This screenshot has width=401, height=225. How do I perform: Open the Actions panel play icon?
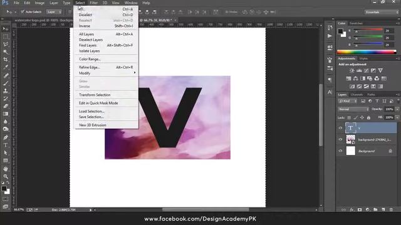click(x=330, y=36)
